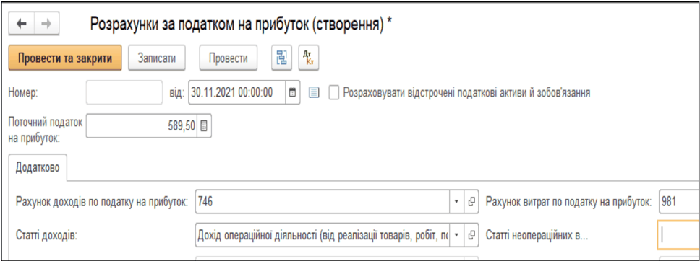Open the account 746 item button
Image resolution: width=700 pixels, height=261 pixels.
[471, 202]
